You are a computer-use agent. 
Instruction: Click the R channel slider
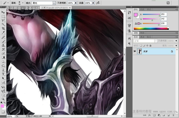click(x=151, y=15)
